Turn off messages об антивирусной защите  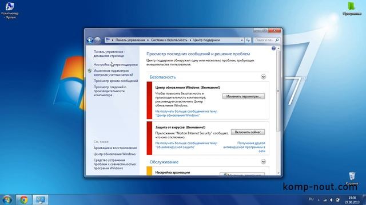(x=186, y=145)
